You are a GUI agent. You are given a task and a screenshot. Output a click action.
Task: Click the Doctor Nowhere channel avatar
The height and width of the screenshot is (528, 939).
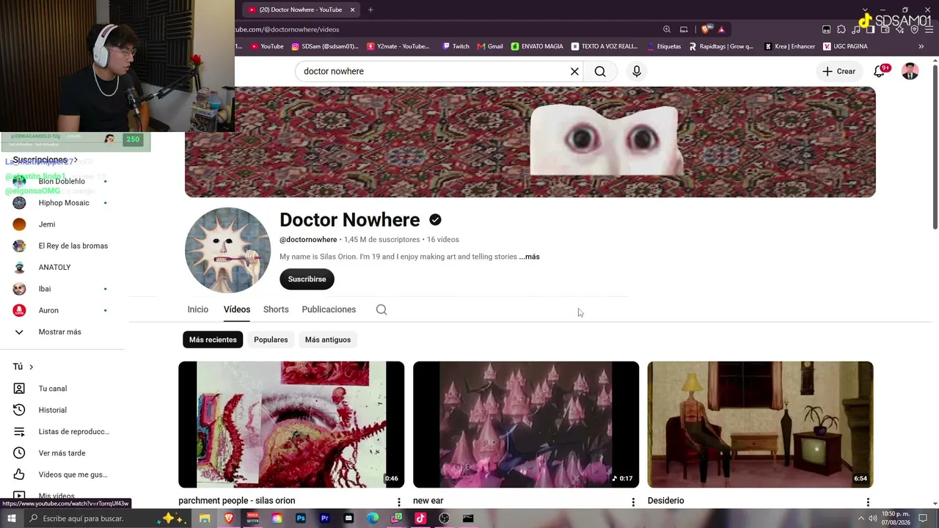227,250
